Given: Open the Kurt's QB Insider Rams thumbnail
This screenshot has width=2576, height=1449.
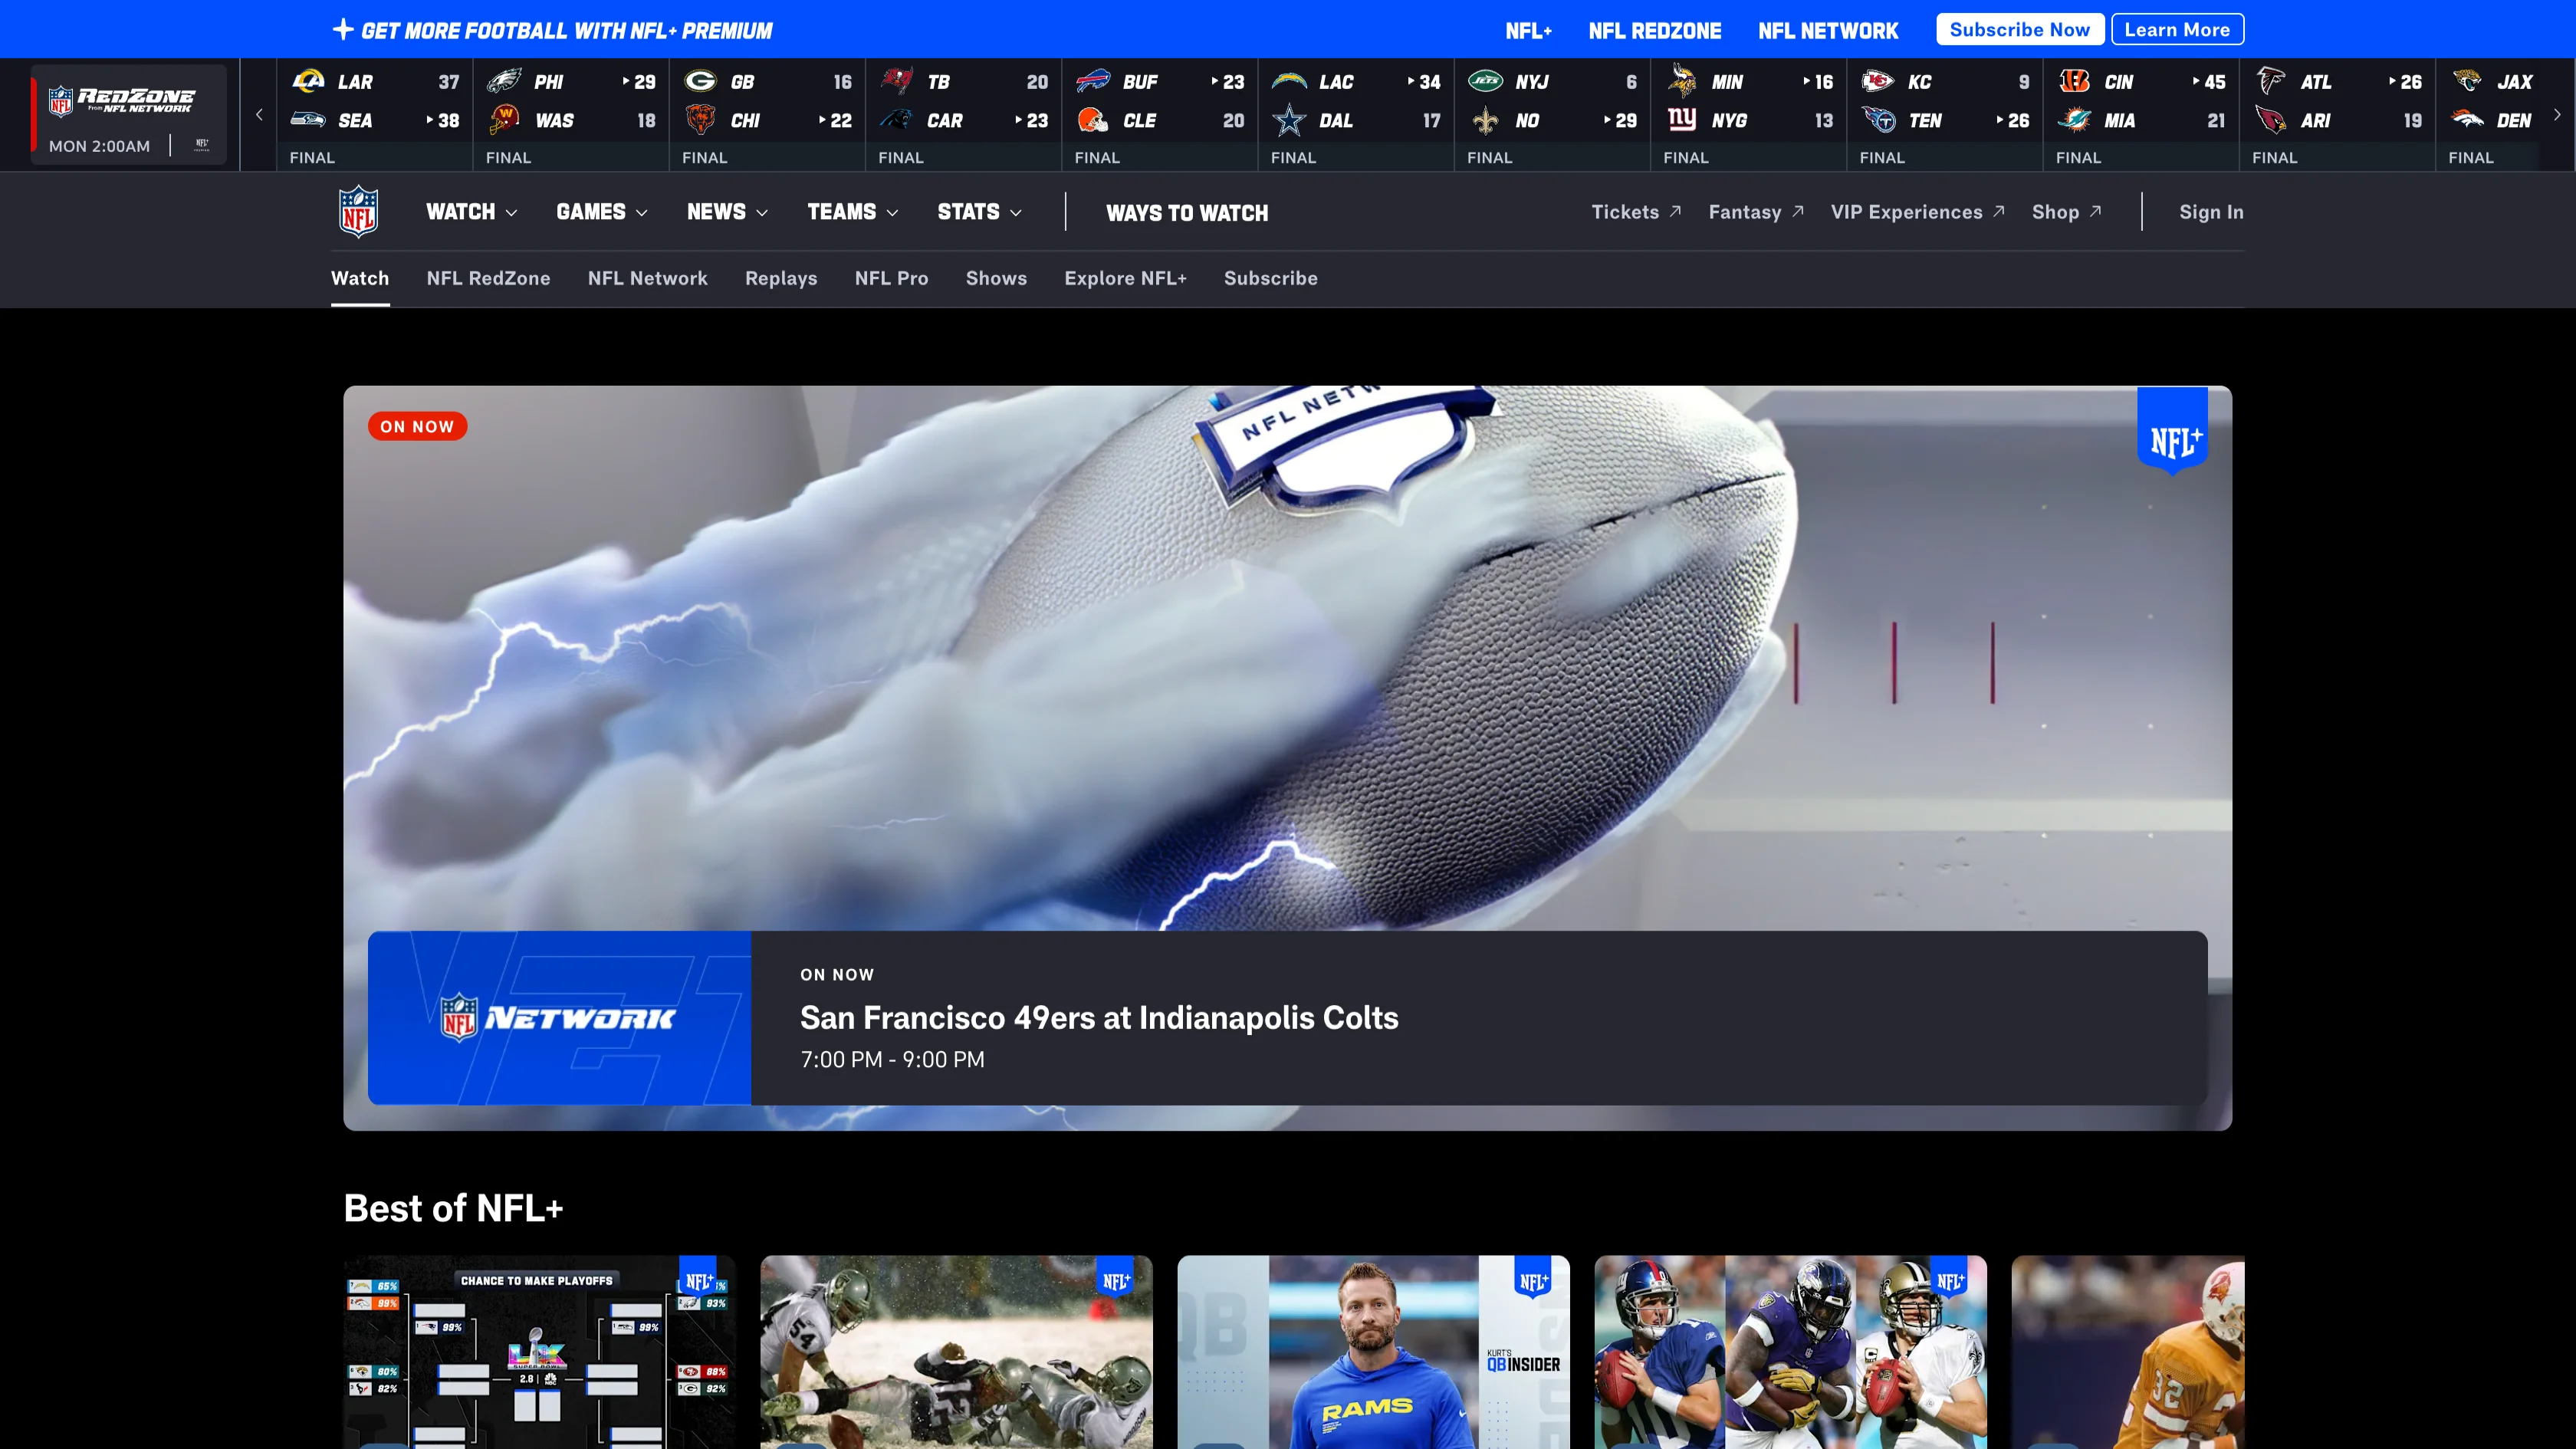Looking at the screenshot, I should click(x=1372, y=1351).
